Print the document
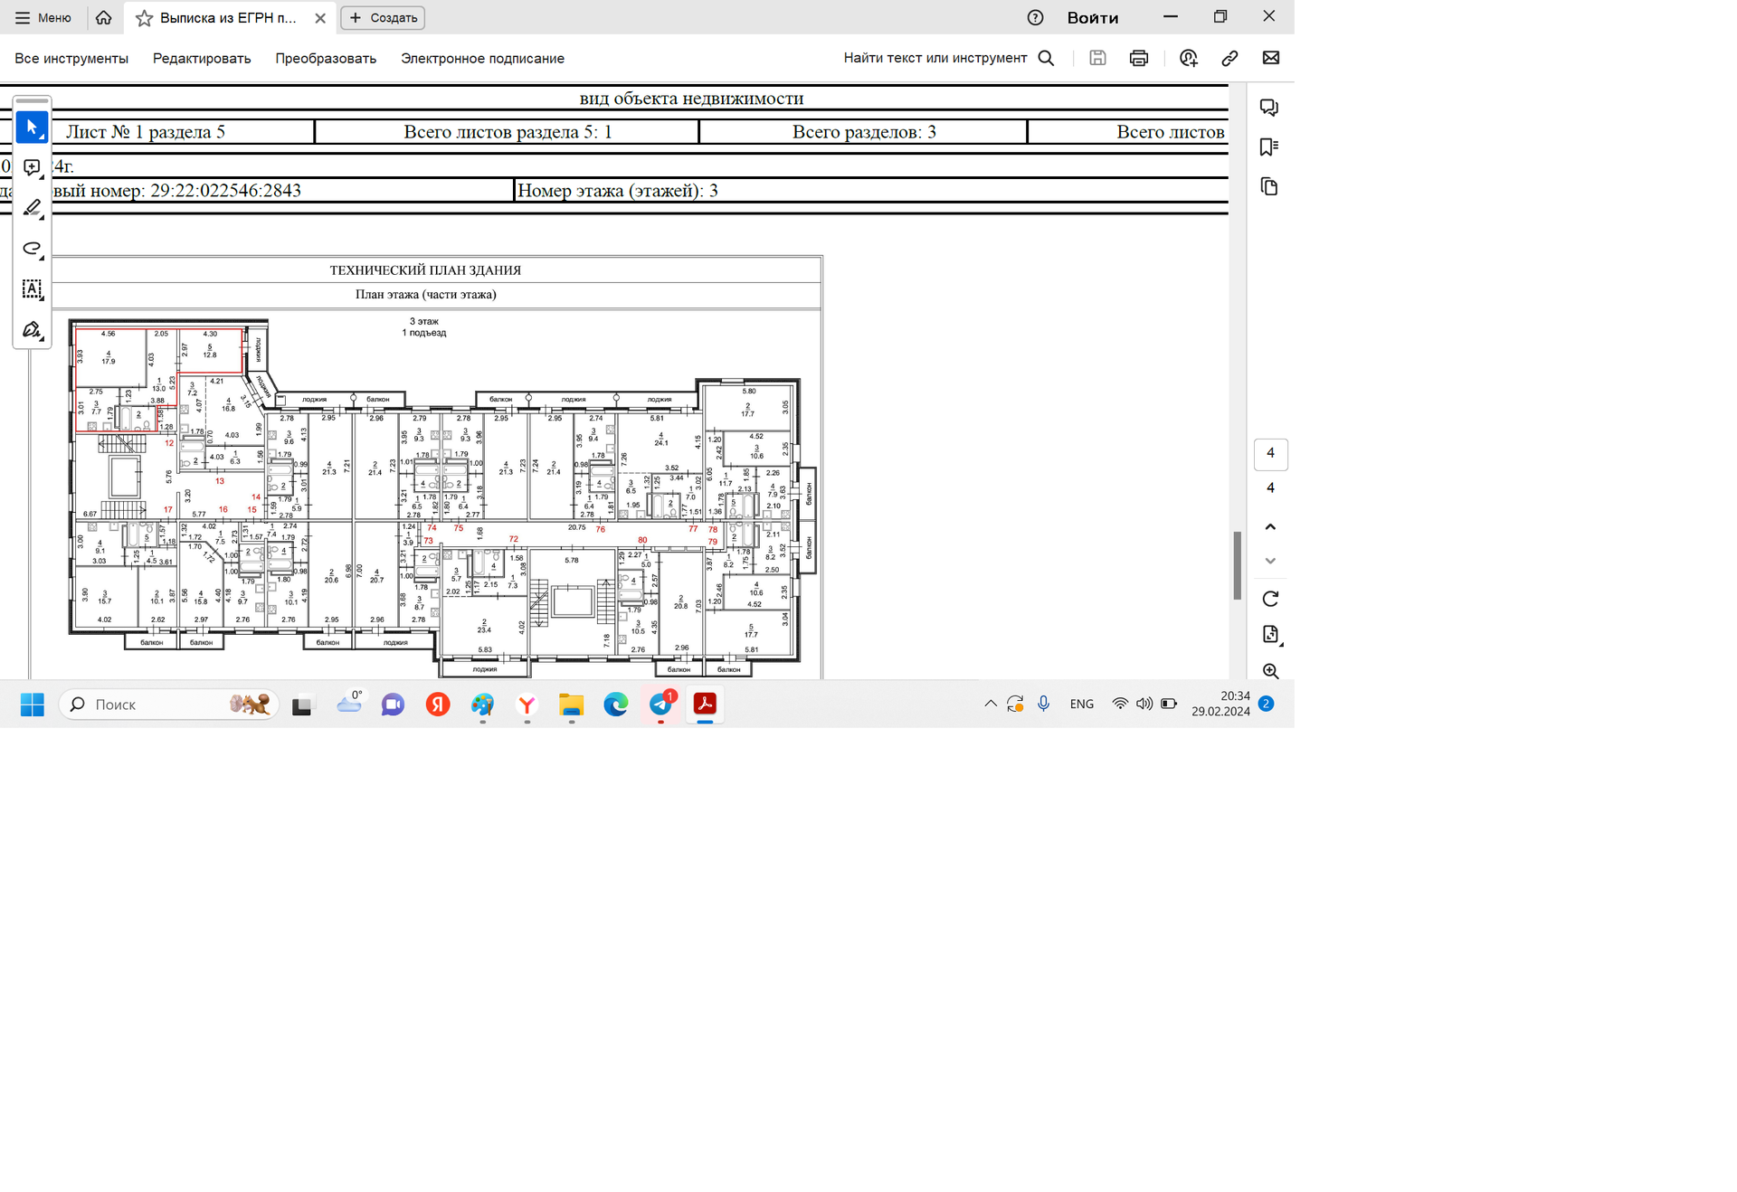Screen dimensions: 1737x1192 [1138, 58]
